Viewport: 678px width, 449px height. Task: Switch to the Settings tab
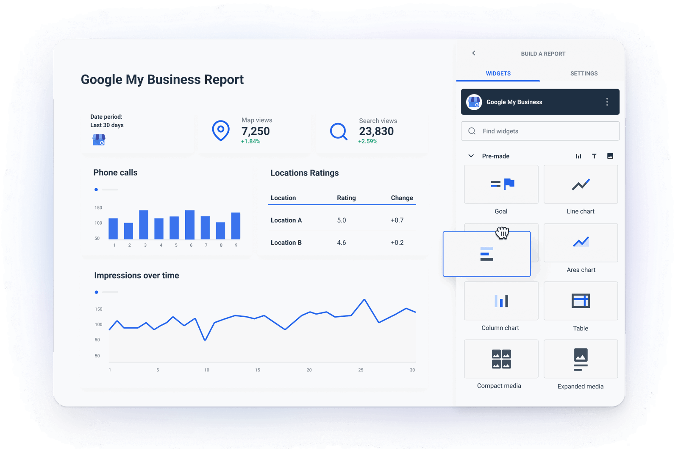(x=584, y=73)
